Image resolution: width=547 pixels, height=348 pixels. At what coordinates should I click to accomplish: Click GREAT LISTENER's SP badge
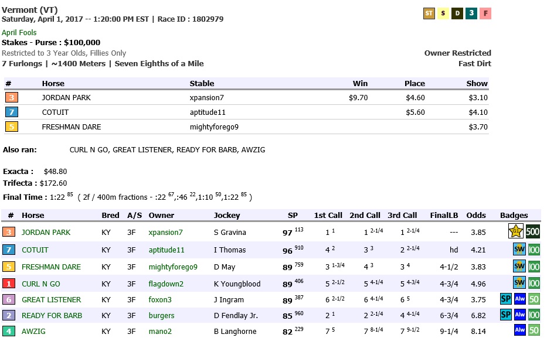506,299
